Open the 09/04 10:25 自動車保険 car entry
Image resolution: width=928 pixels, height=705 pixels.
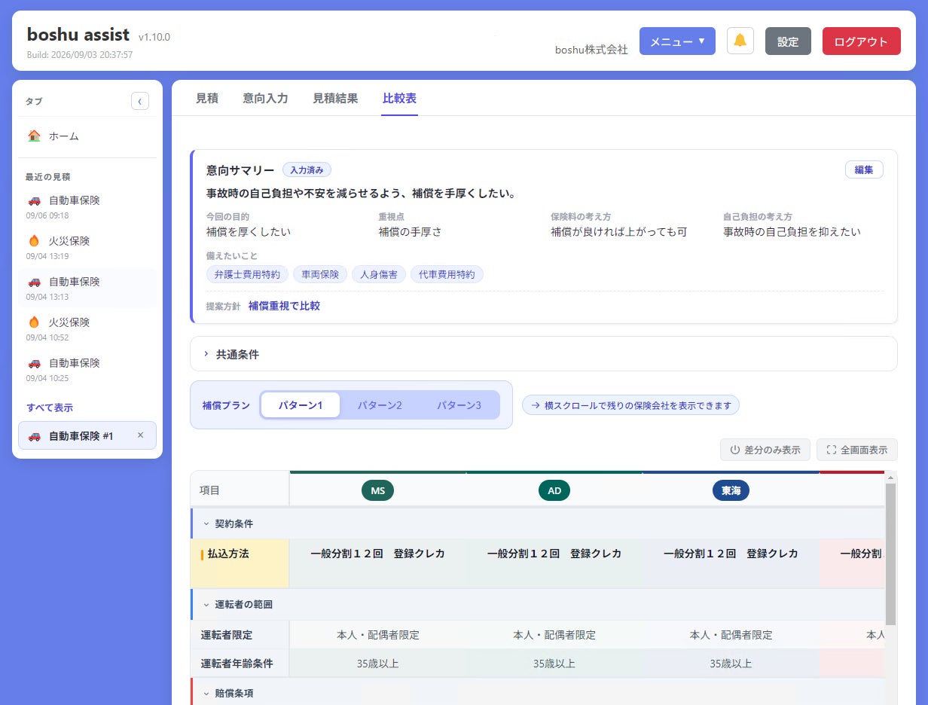pyautogui.click(x=87, y=369)
